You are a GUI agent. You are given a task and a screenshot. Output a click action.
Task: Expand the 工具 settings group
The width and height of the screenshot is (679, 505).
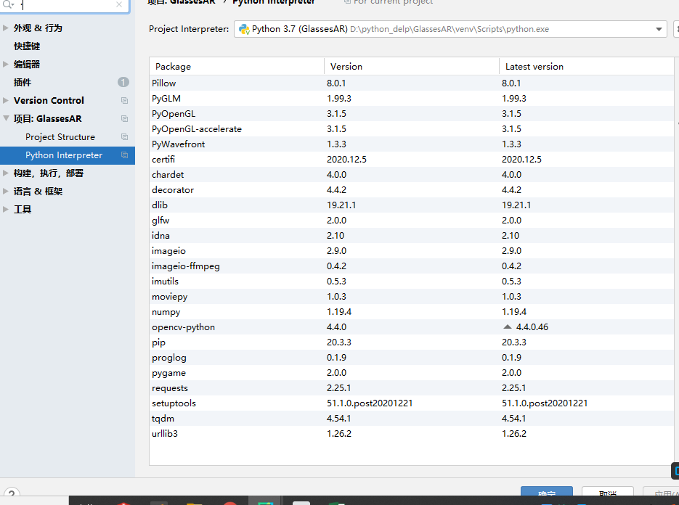[x=6, y=210]
